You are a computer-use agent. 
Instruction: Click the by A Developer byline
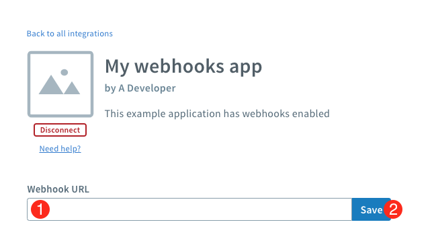coord(140,88)
